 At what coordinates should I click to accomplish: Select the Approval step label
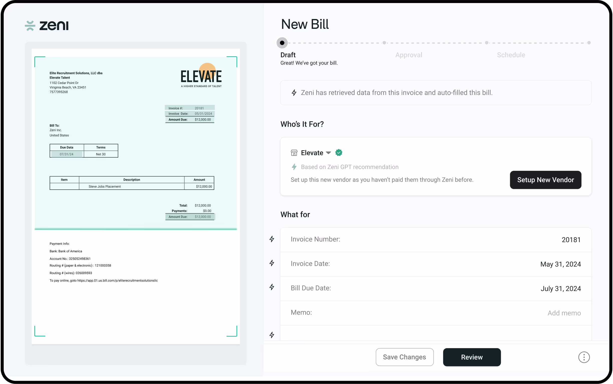click(x=408, y=55)
